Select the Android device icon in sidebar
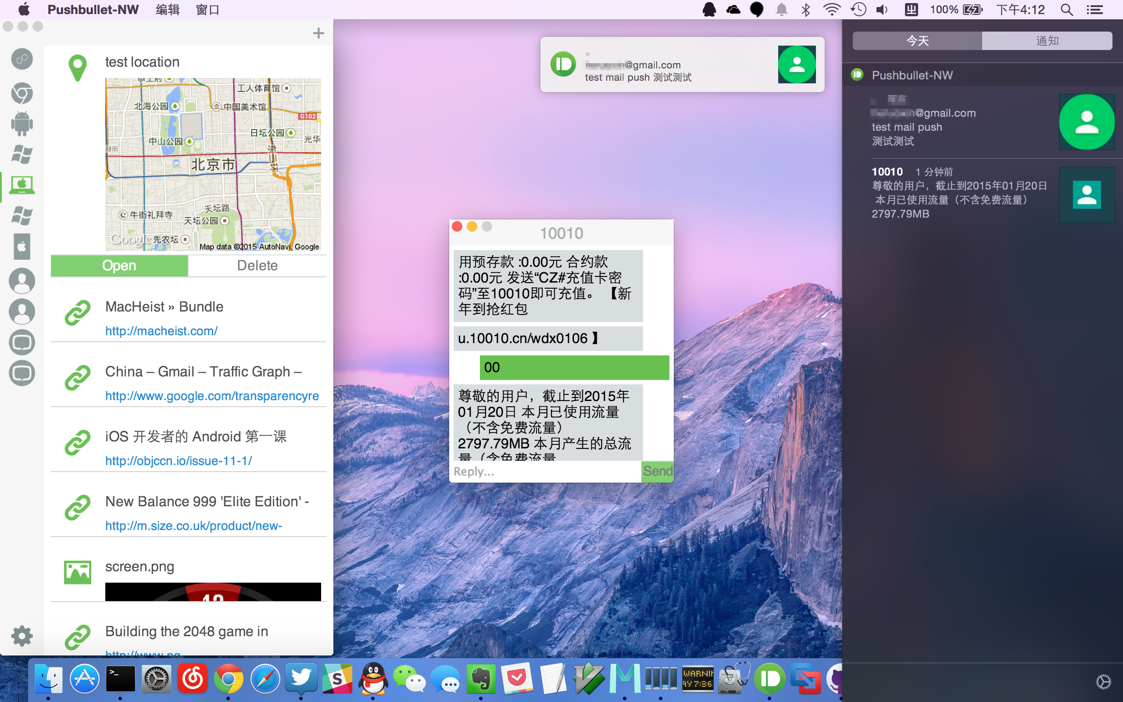This screenshot has height=702, width=1123. 22,123
